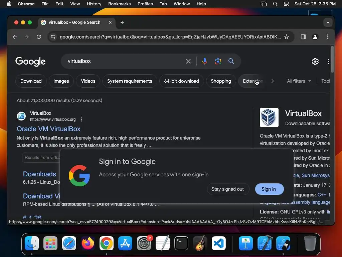Open System Settings in the Dock
Viewport: 342px width, 257px height.
[144, 243]
